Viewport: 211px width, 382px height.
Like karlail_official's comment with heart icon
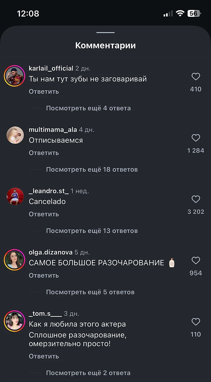[x=196, y=77]
